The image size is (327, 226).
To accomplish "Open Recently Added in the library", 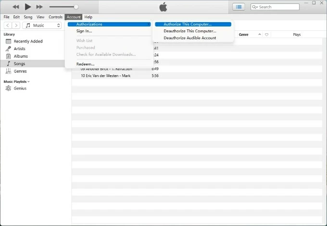I will (x=28, y=41).
